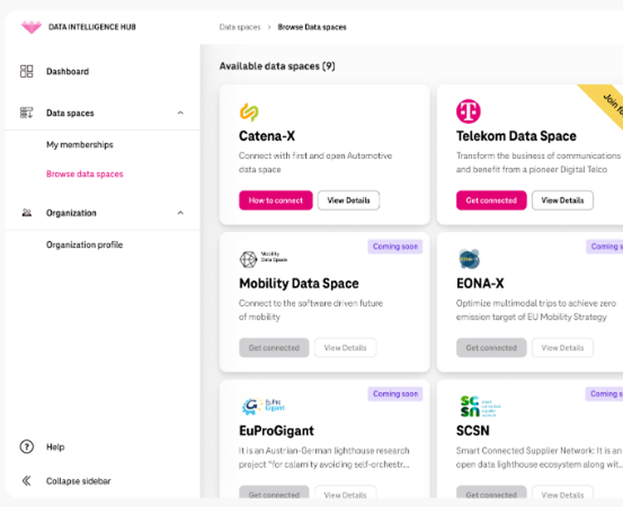Click the EONA-X card title
The height and width of the screenshot is (507, 623).
[x=480, y=283]
